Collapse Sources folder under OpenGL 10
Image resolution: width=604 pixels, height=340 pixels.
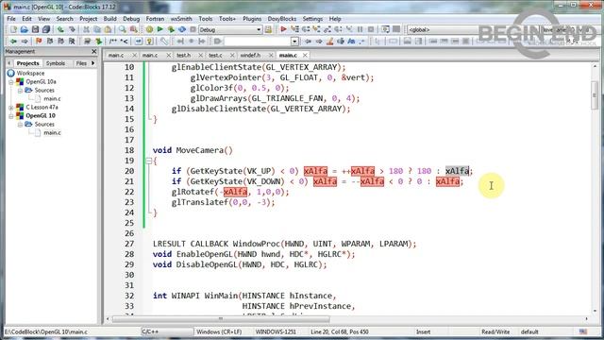click(20, 124)
